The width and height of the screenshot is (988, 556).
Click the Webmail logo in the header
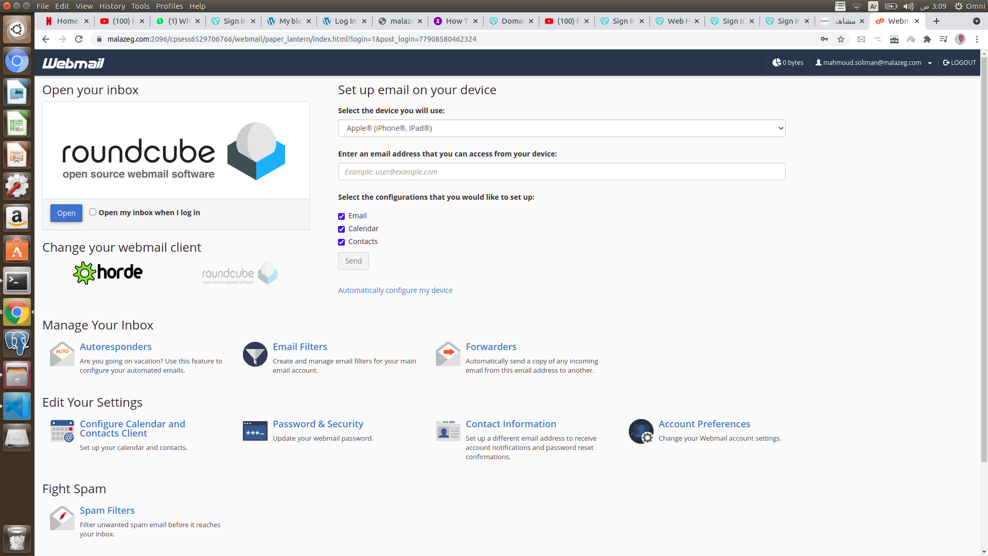pos(73,63)
